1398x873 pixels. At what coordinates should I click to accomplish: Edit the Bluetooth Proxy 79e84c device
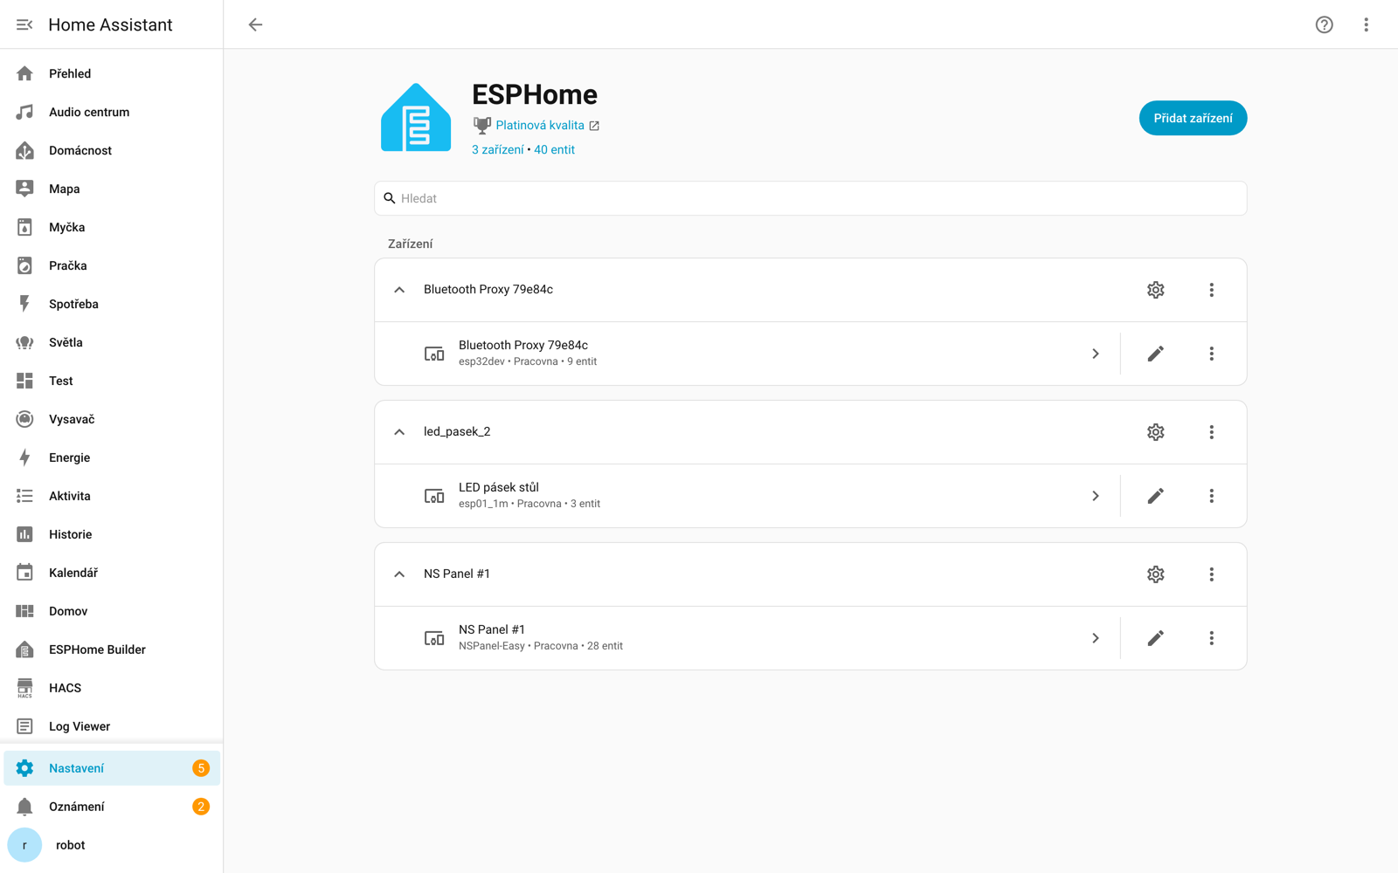pyautogui.click(x=1155, y=354)
